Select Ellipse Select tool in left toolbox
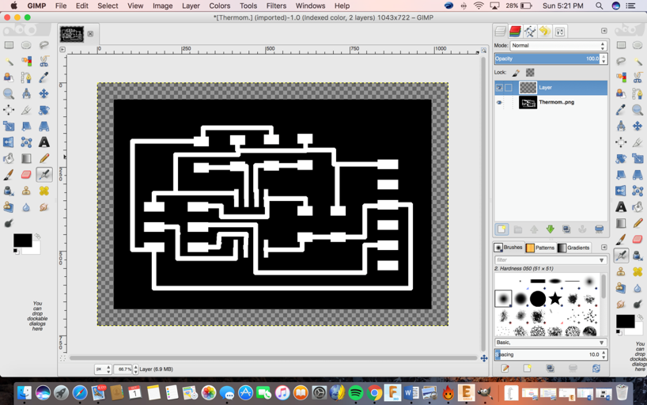Viewport: 647px width, 405px height. coord(26,45)
